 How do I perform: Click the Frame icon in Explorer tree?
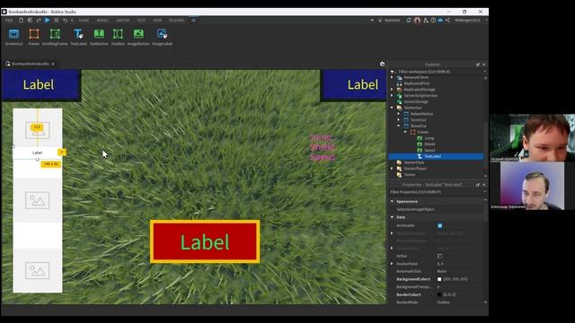[413, 132]
